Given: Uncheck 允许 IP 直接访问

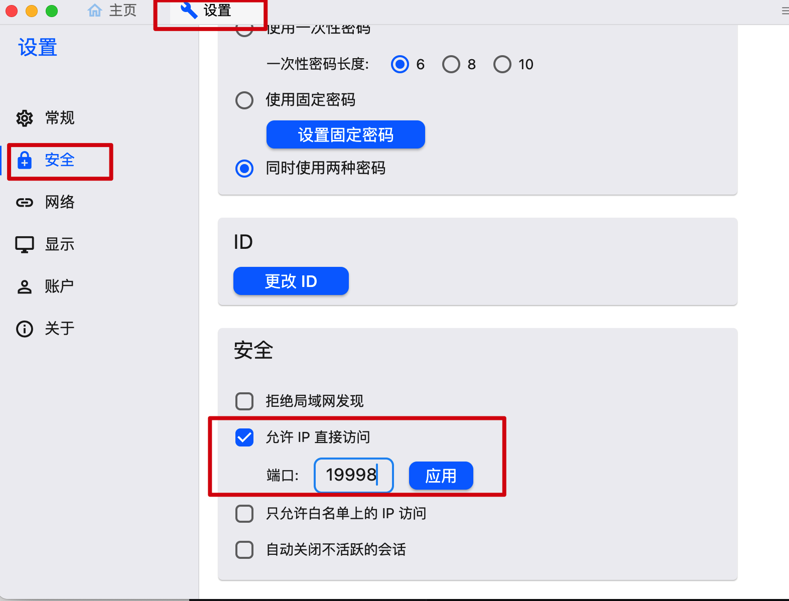Looking at the screenshot, I should click(x=244, y=437).
